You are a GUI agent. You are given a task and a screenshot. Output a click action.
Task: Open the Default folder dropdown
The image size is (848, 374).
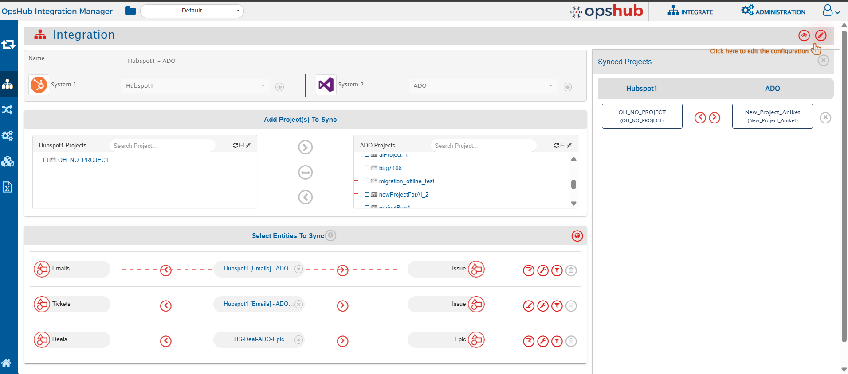[x=192, y=11]
